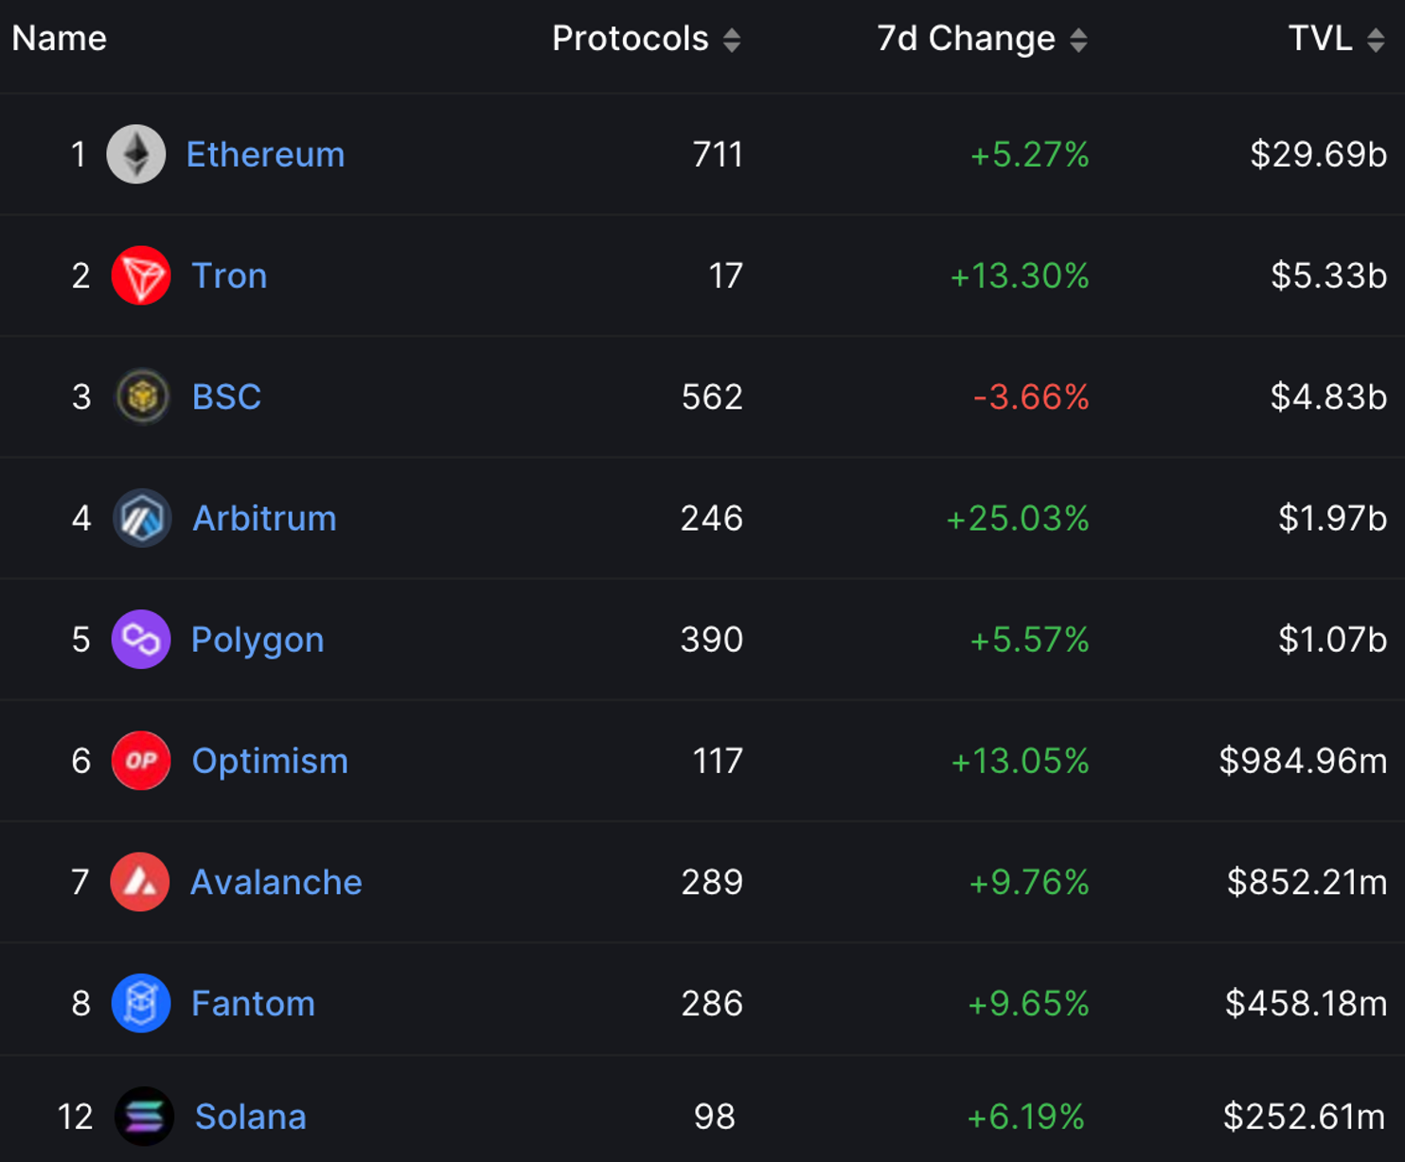Open the Solana chain link
The width and height of the screenshot is (1405, 1162).
tap(250, 1117)
